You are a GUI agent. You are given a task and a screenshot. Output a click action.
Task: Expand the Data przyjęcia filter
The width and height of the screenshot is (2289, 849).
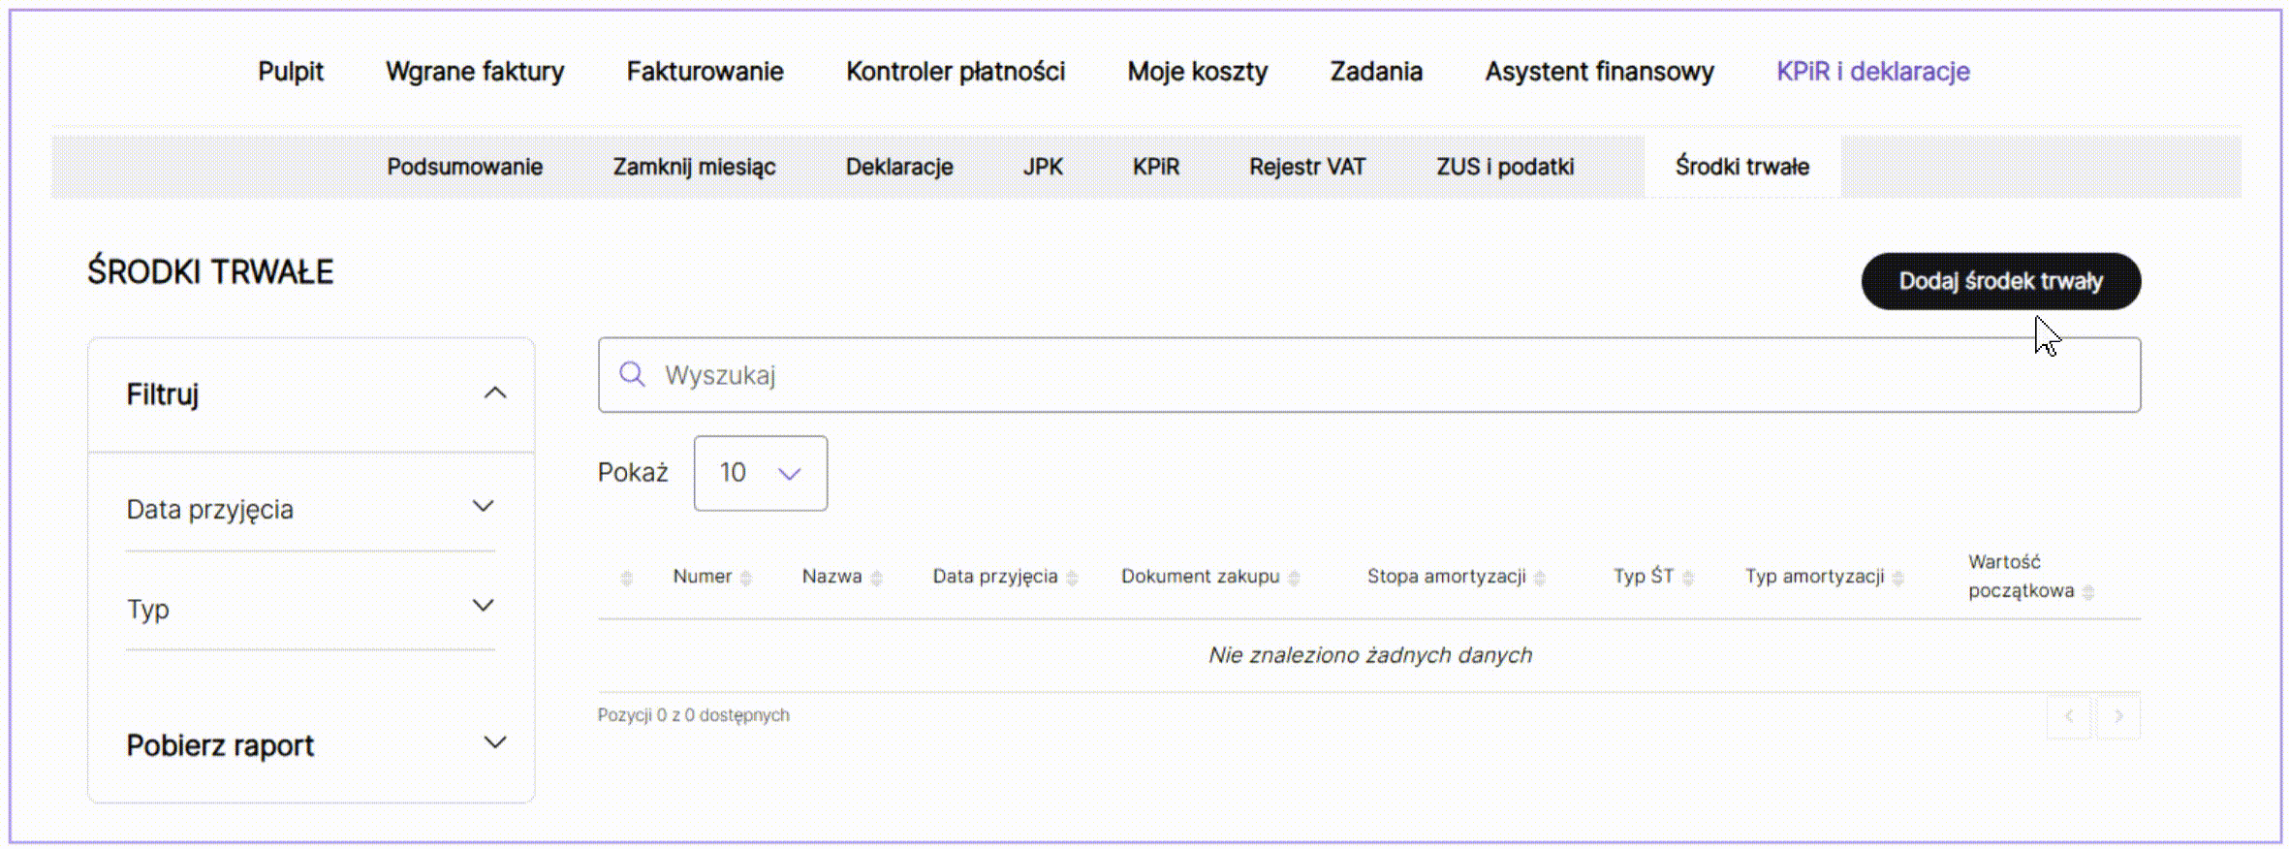pos(483,506)
